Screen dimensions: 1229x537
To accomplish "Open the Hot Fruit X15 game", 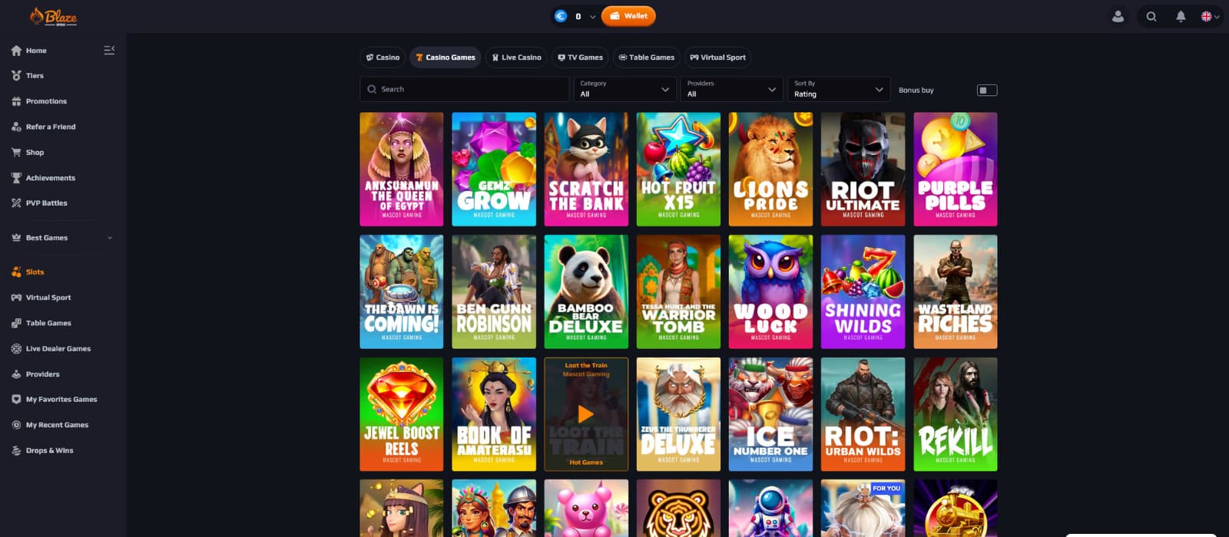I will coord(678,170).
